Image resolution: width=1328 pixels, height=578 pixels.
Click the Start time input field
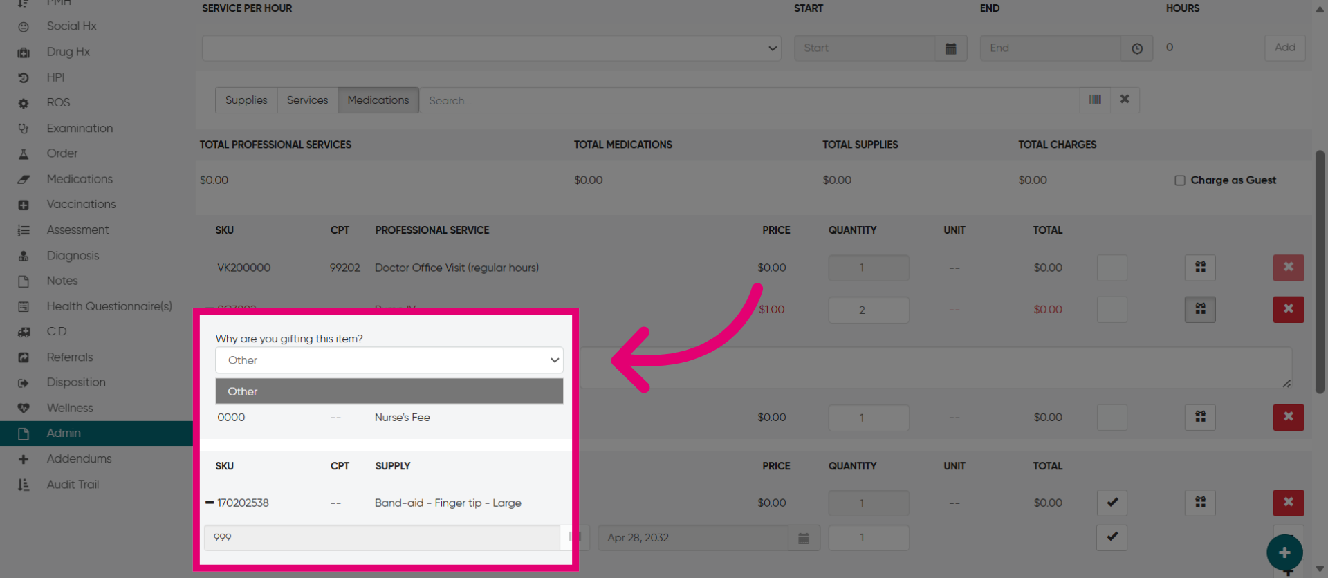pyautogui.click(x=865, y=48)
